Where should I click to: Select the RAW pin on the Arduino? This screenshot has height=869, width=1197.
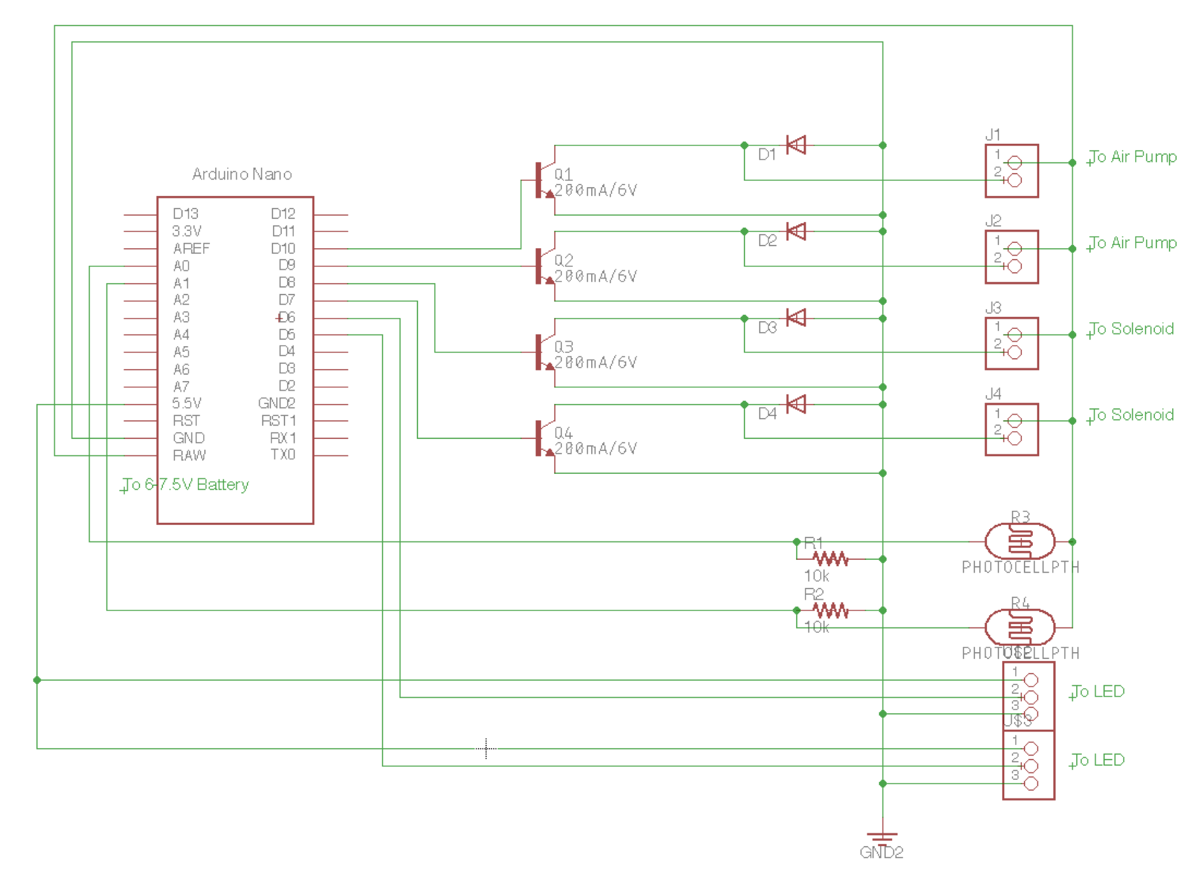189,455
